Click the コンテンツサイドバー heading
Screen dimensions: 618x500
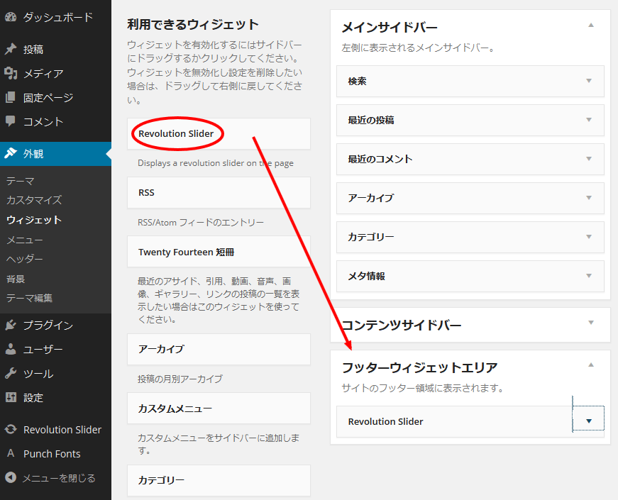[x=401, y=325]
